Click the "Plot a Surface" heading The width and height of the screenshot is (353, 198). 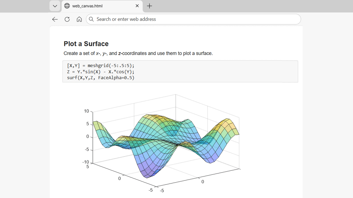tap(86, 44)
